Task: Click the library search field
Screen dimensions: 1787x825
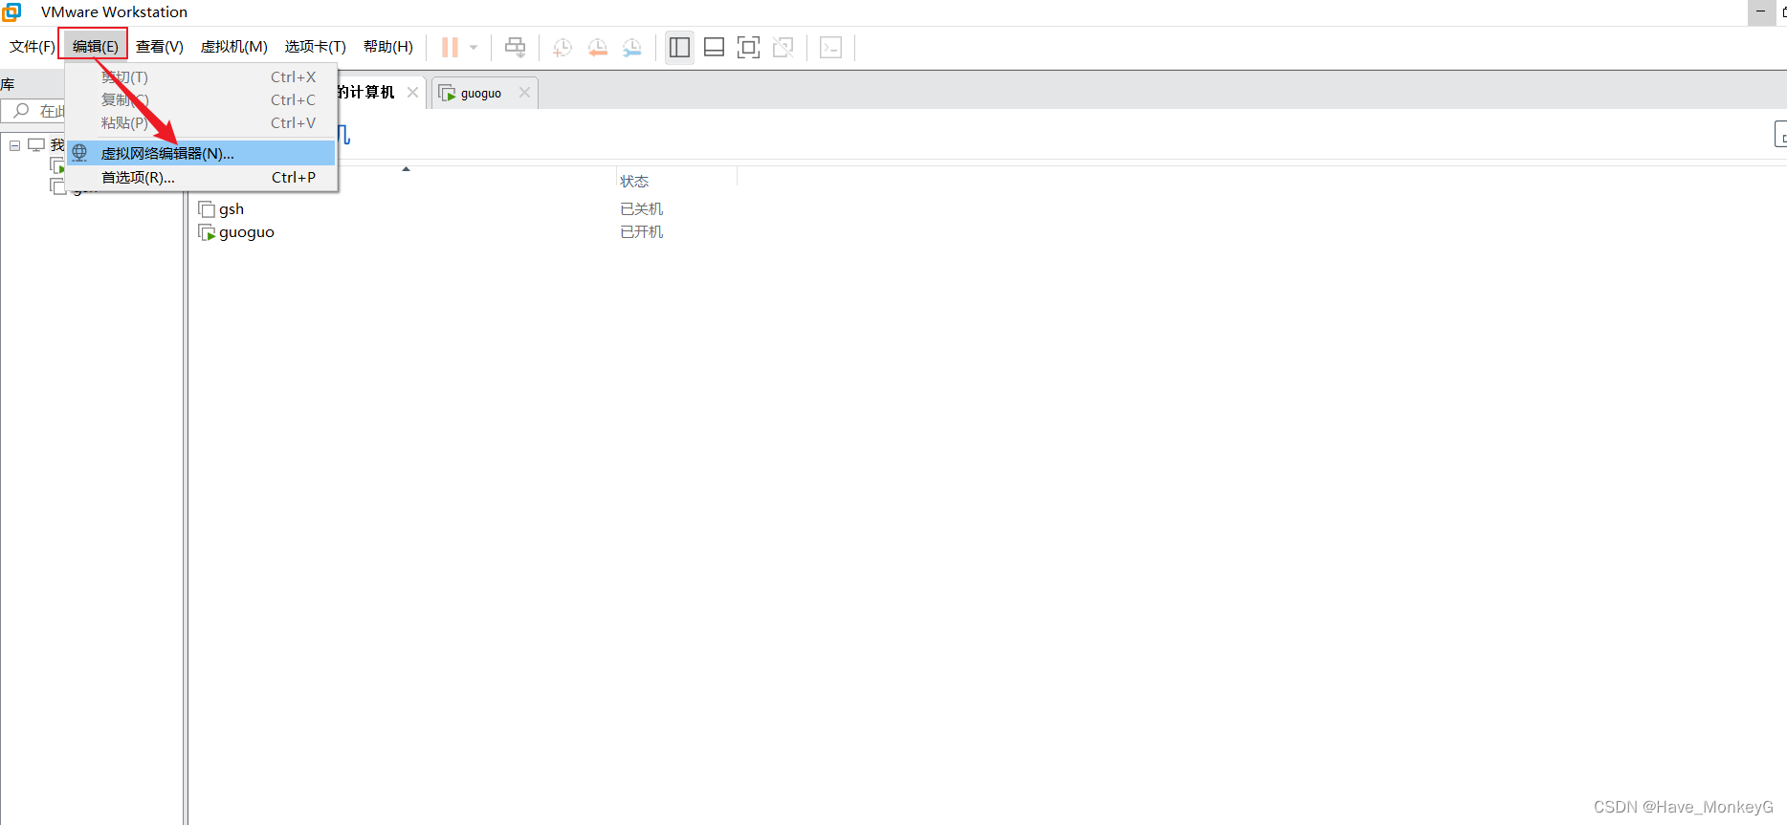Action: 34,111
